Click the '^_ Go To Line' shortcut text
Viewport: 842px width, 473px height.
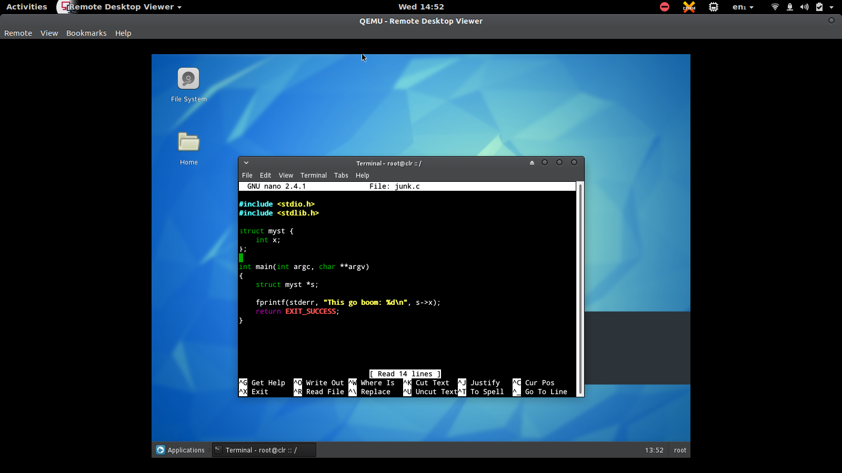pos(540,392)
